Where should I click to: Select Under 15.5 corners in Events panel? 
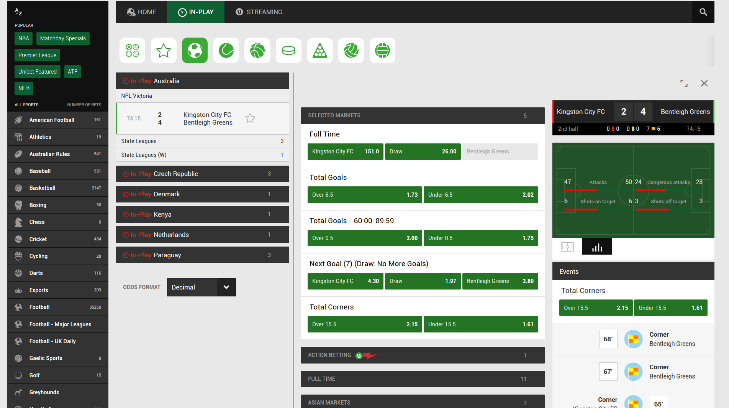pos(670,308)
